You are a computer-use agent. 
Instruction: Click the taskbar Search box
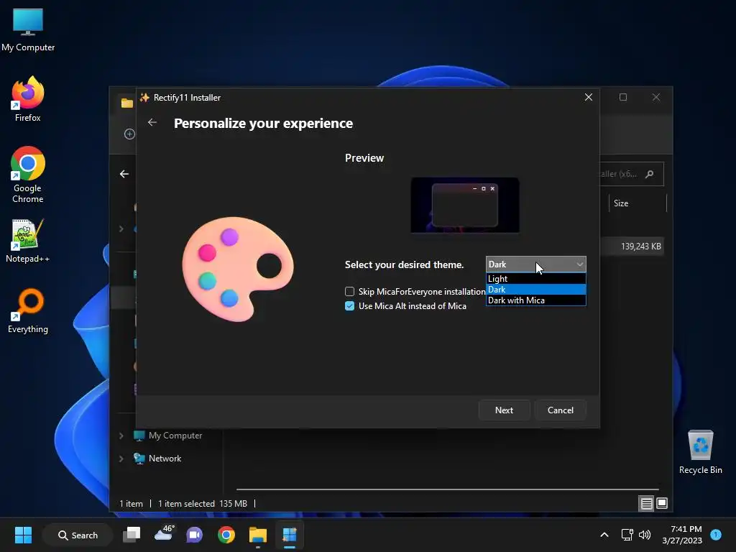coord(78,535)
